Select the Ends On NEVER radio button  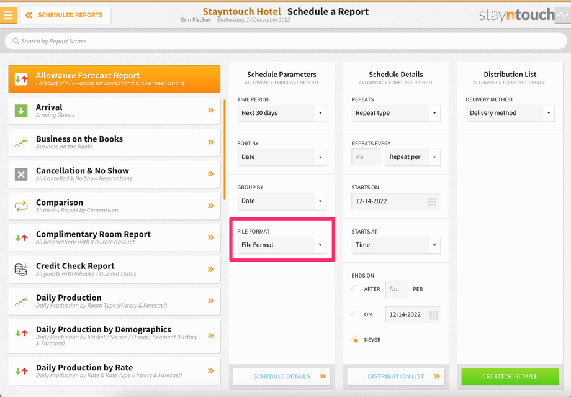pyautogui.click(x=356, y=340)
